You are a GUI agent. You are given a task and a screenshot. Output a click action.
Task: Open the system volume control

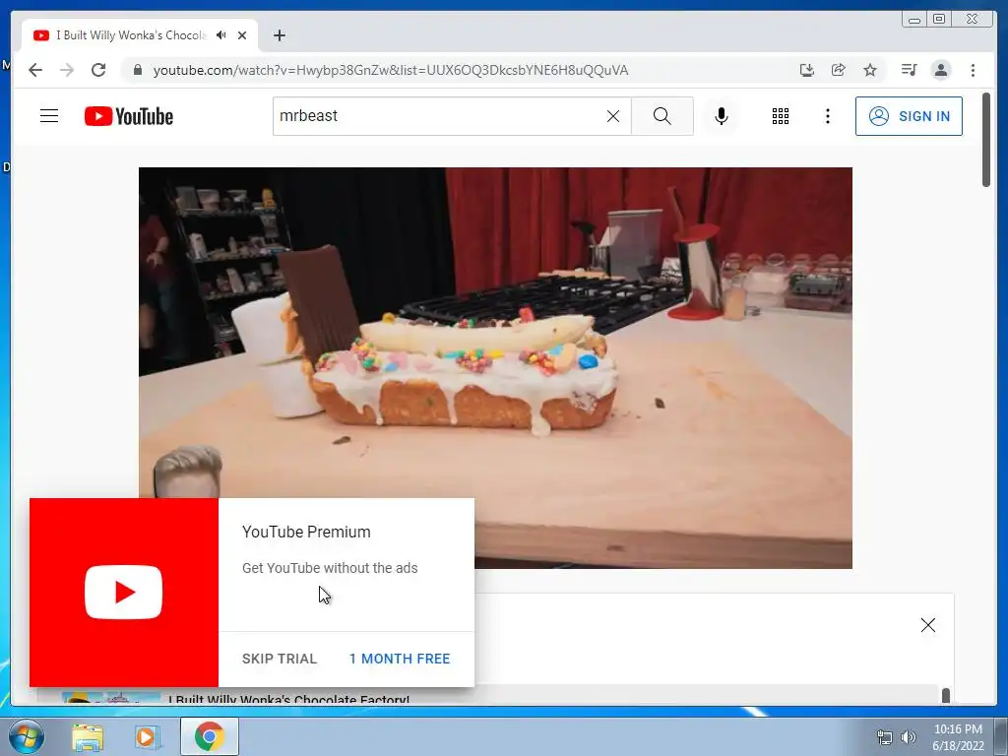(909, 736)
